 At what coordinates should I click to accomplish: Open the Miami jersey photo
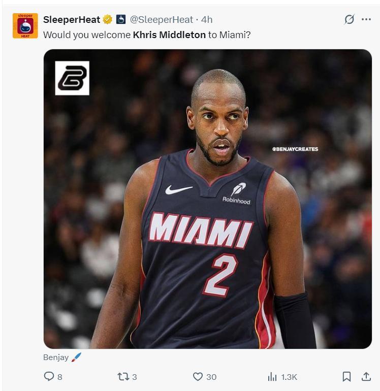pyautogui.click(x=208, y=199)
